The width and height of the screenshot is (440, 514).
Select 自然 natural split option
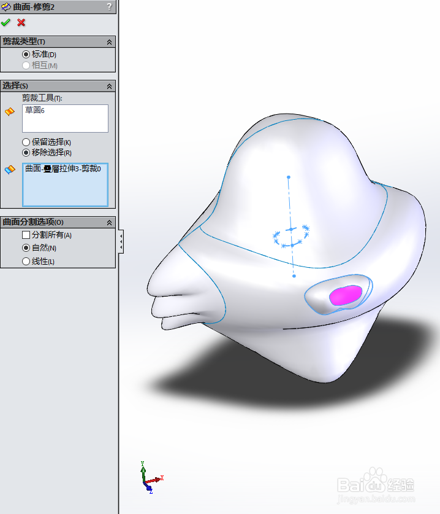26,248
